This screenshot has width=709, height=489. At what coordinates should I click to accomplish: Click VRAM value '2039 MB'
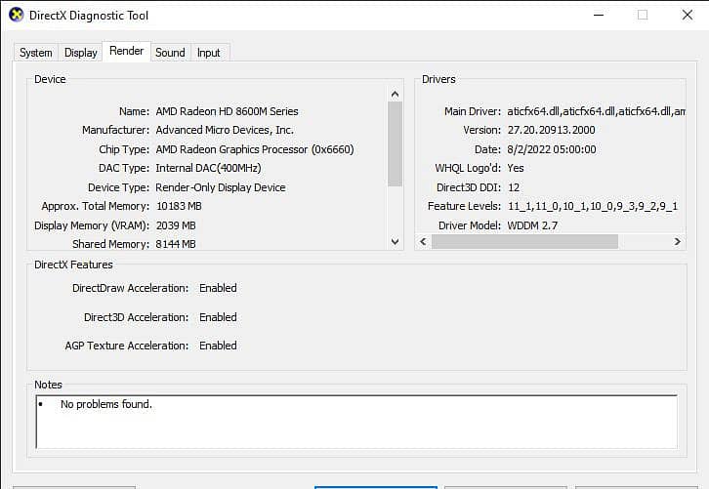(x=176, y=225)
